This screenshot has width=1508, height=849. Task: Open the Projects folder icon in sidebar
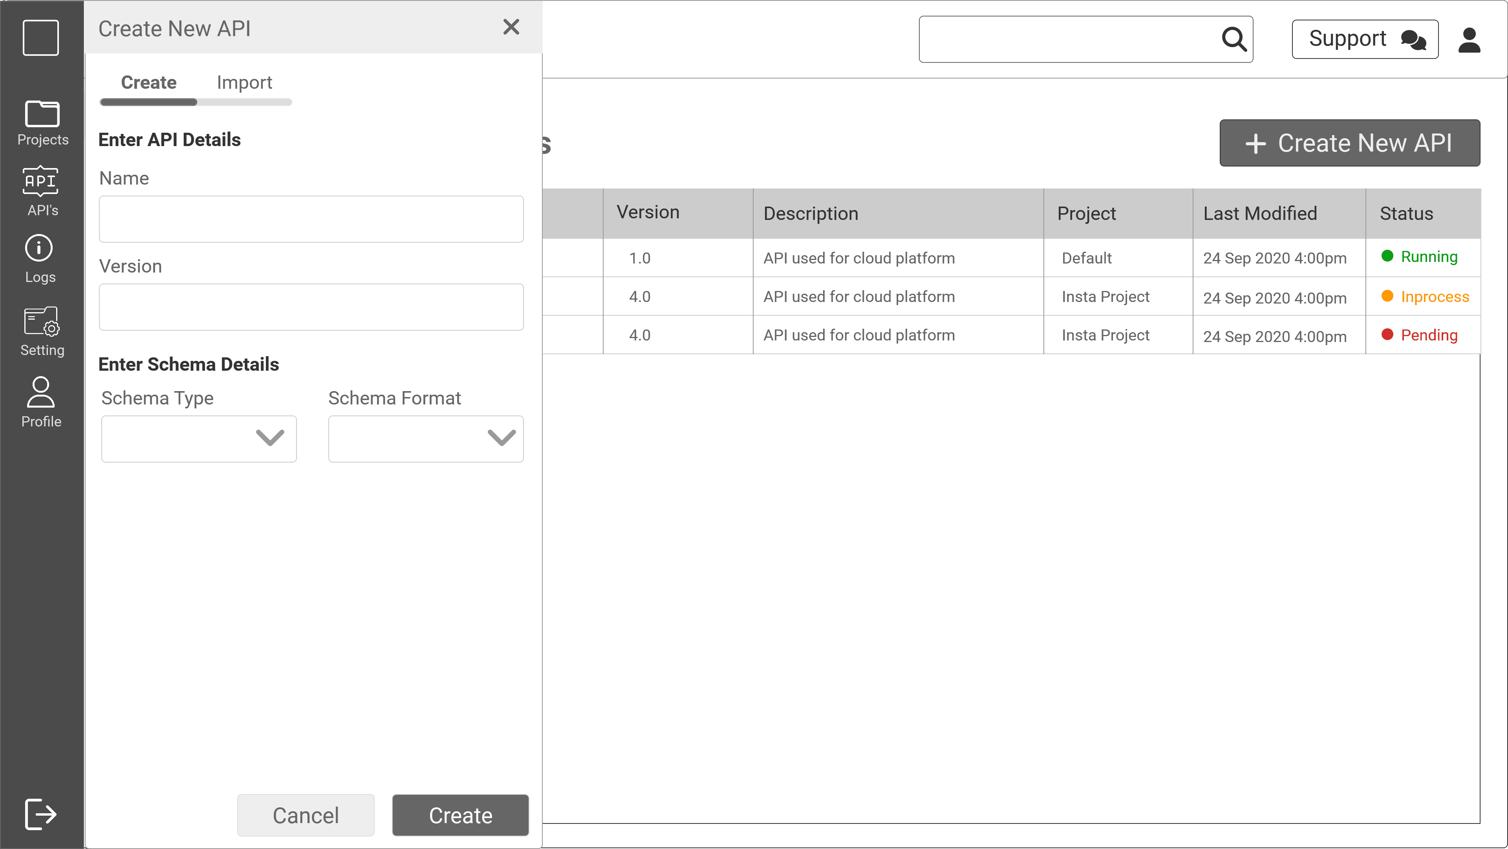(x=42, y=113)
